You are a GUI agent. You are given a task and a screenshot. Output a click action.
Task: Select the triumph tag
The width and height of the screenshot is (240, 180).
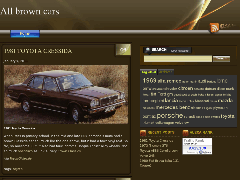point(149,123)
